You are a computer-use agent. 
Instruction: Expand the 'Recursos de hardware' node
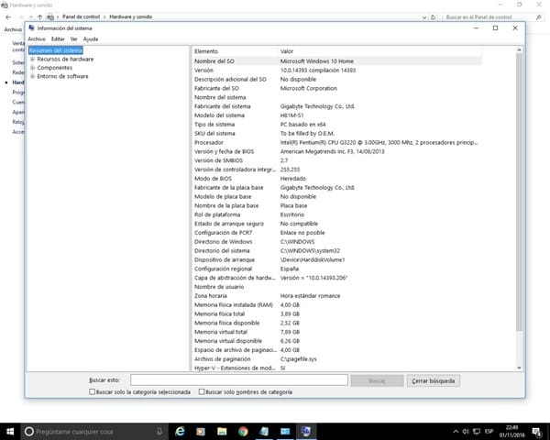[x=33, y=60]
